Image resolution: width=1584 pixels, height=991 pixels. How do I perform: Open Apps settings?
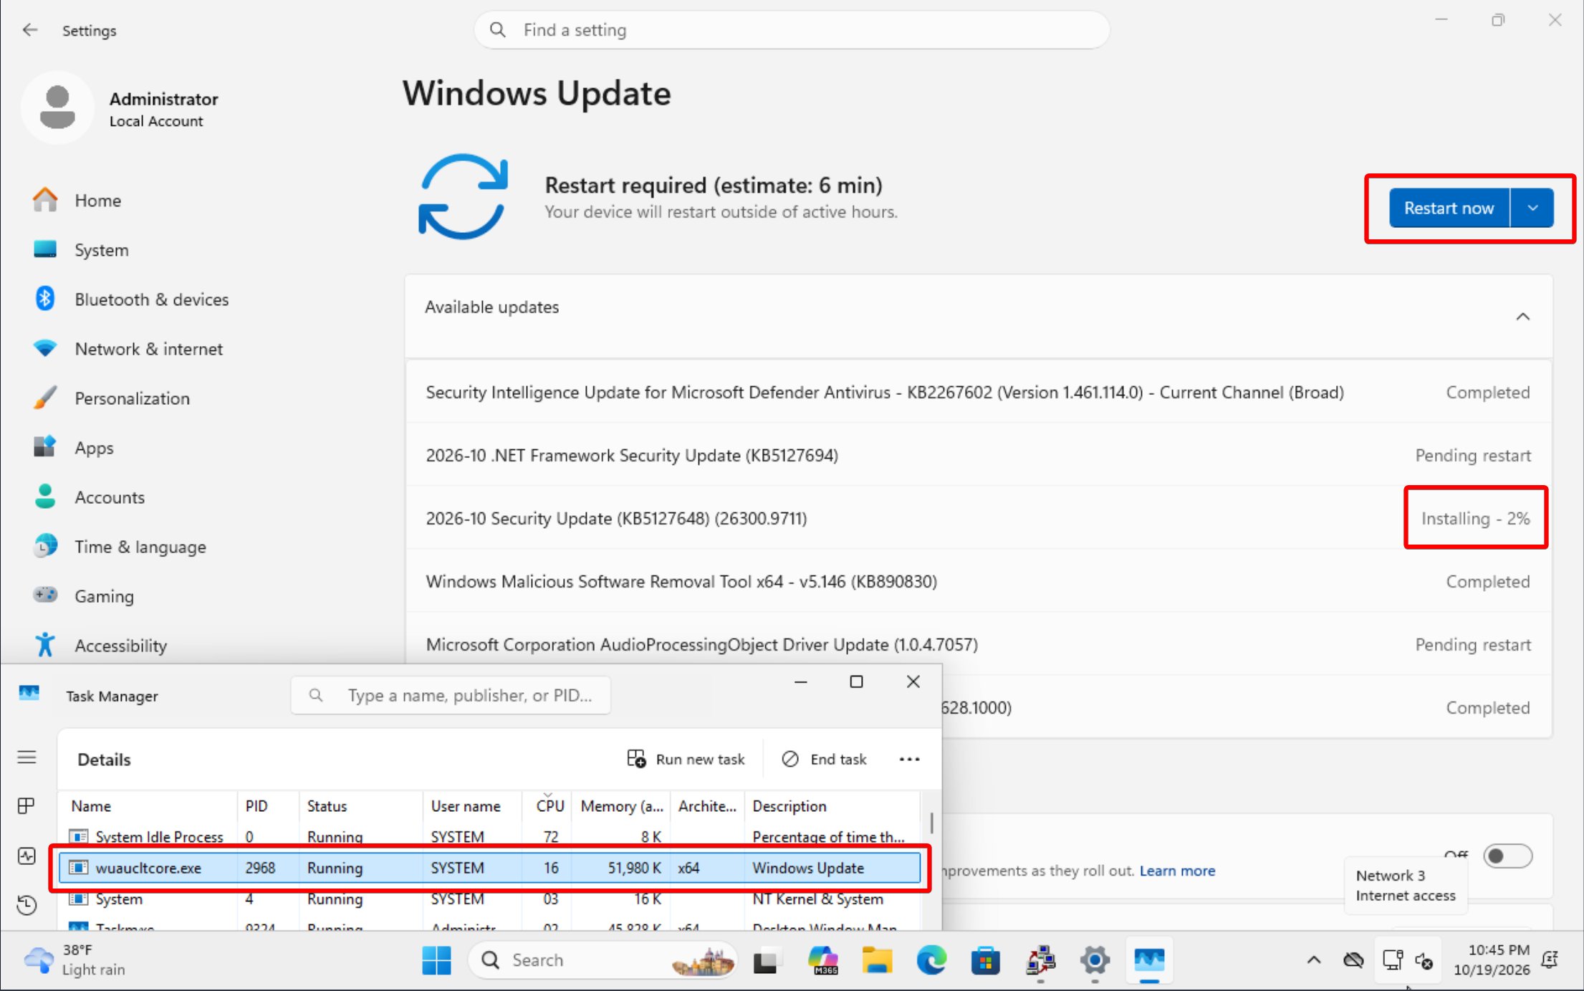[x=95, y=448]
